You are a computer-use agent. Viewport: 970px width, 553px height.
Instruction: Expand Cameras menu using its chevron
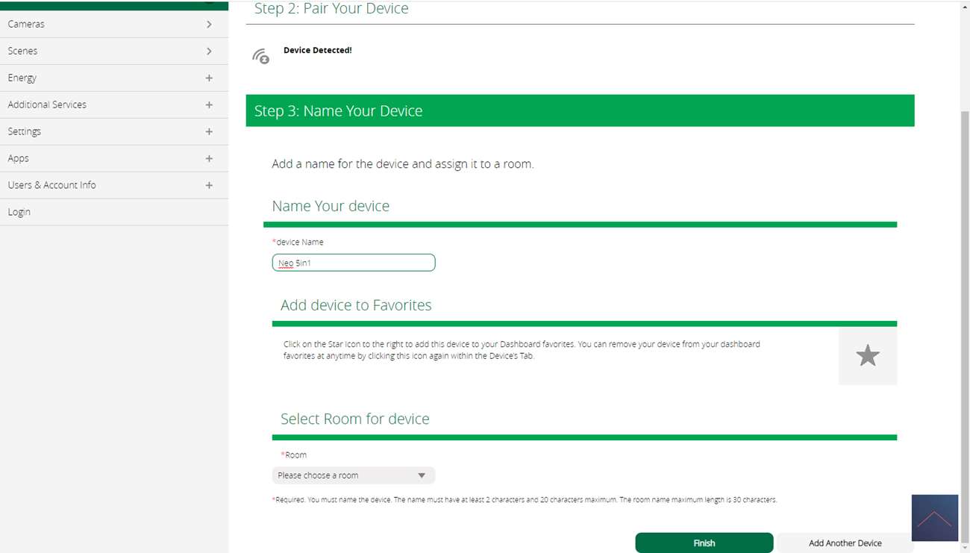(209, 25)
